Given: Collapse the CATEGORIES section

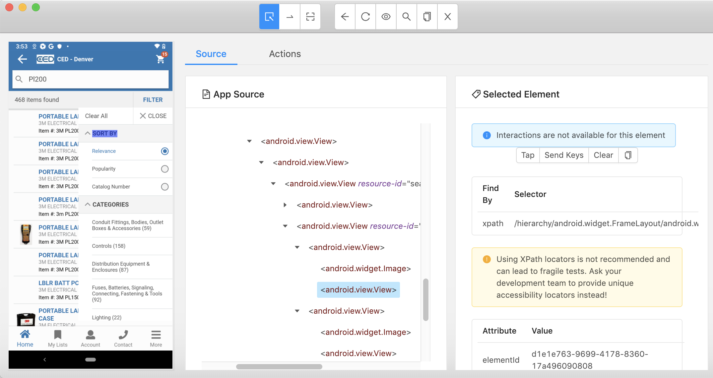Looking at the screenshot, I should pos(88,204).
